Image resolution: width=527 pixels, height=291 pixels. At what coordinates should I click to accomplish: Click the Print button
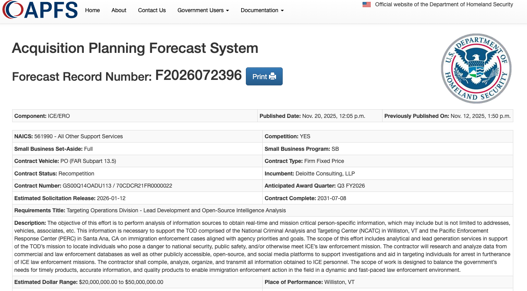point(264,76)
